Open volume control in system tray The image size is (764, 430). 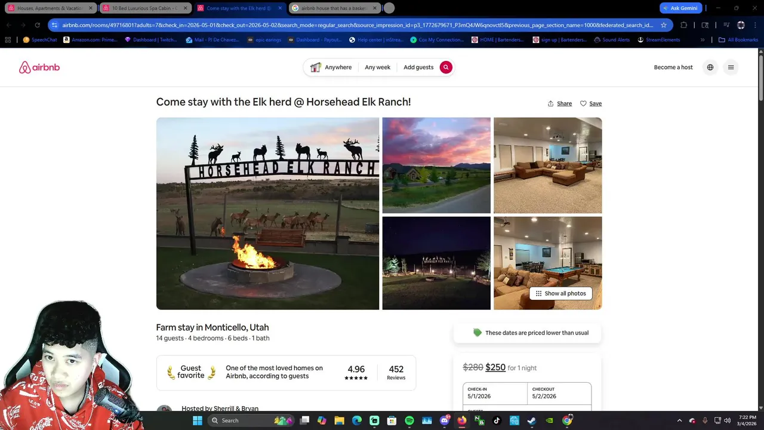(727, 420)
